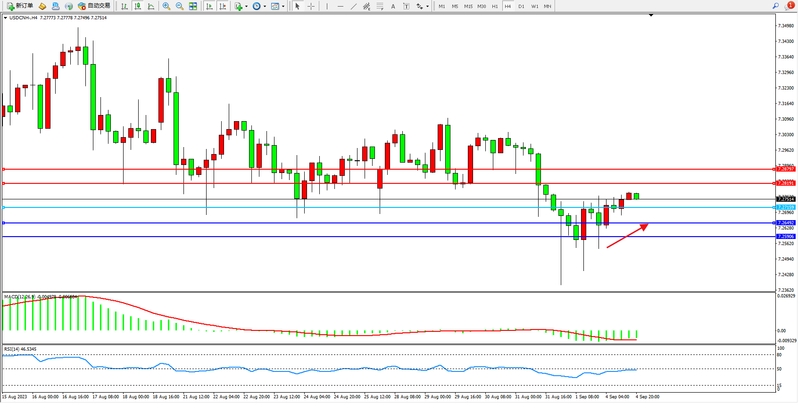Zoom out the chart view

click(180, 6)
